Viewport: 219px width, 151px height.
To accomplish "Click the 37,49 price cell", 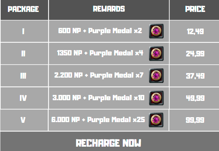I will (x=195, y=76).
